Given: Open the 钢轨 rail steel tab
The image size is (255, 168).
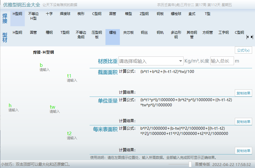Looking at the screenshot, I should coord(159,33).
